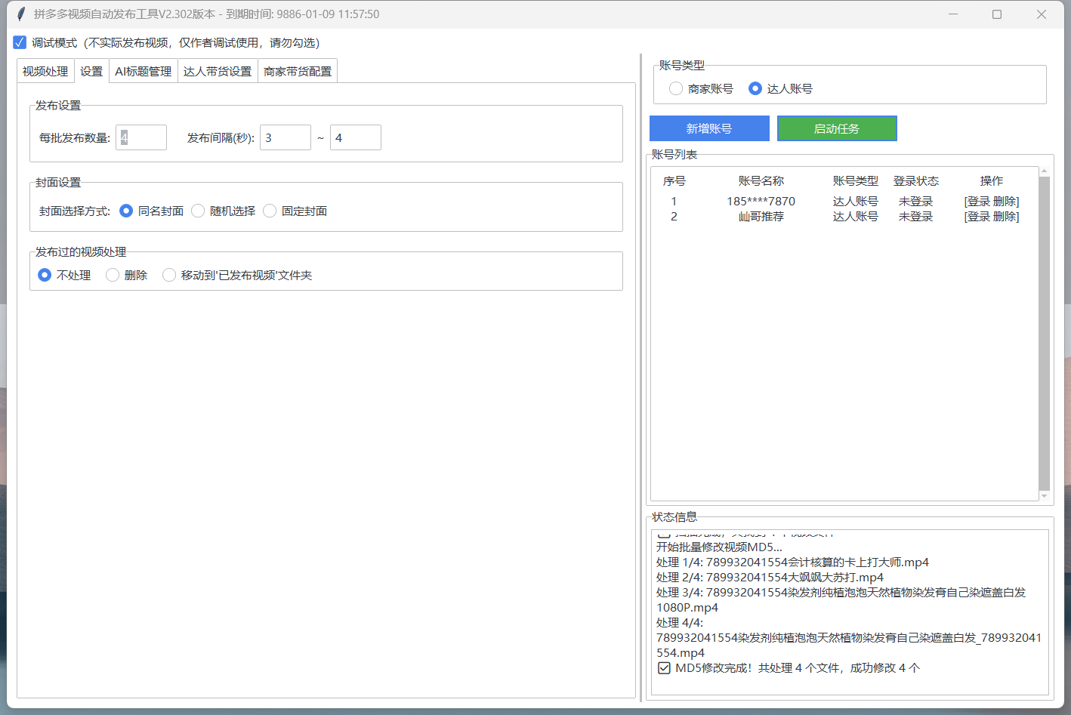The image size is (1071, 715).
Task: Click 删除 for account 185****7870
Action: [1005, 202]
